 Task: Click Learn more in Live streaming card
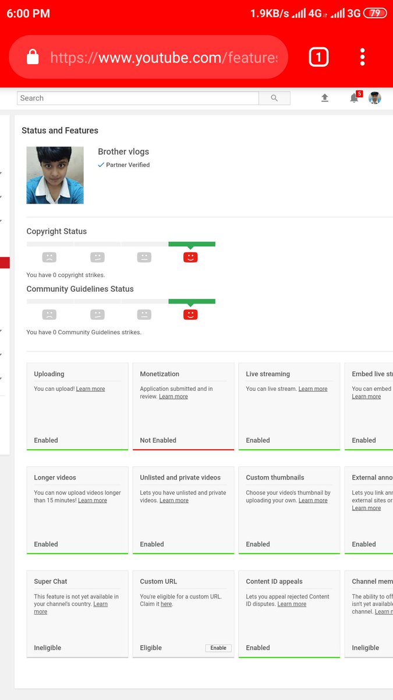click(x=313, y=389)
